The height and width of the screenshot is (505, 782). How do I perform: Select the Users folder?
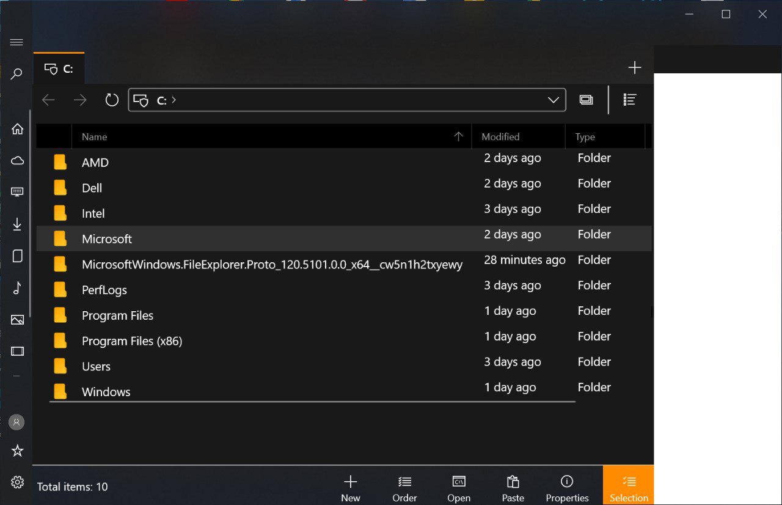point(344,366)
